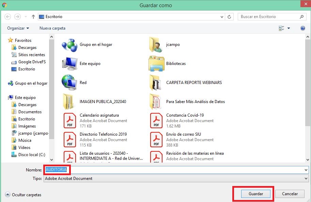This screenshot has width=311, height=202.
Task: Select Documentos under Este equipo
Action: tap(30, 112)
